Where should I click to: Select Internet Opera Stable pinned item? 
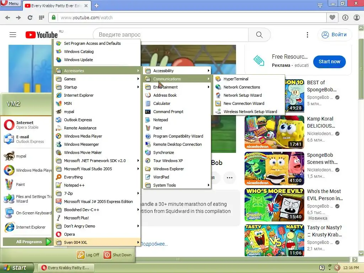27,125
